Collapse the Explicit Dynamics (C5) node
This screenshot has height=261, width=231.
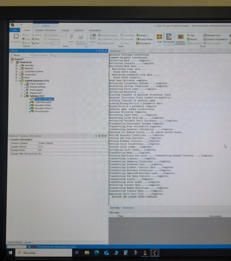pos(17,81)
